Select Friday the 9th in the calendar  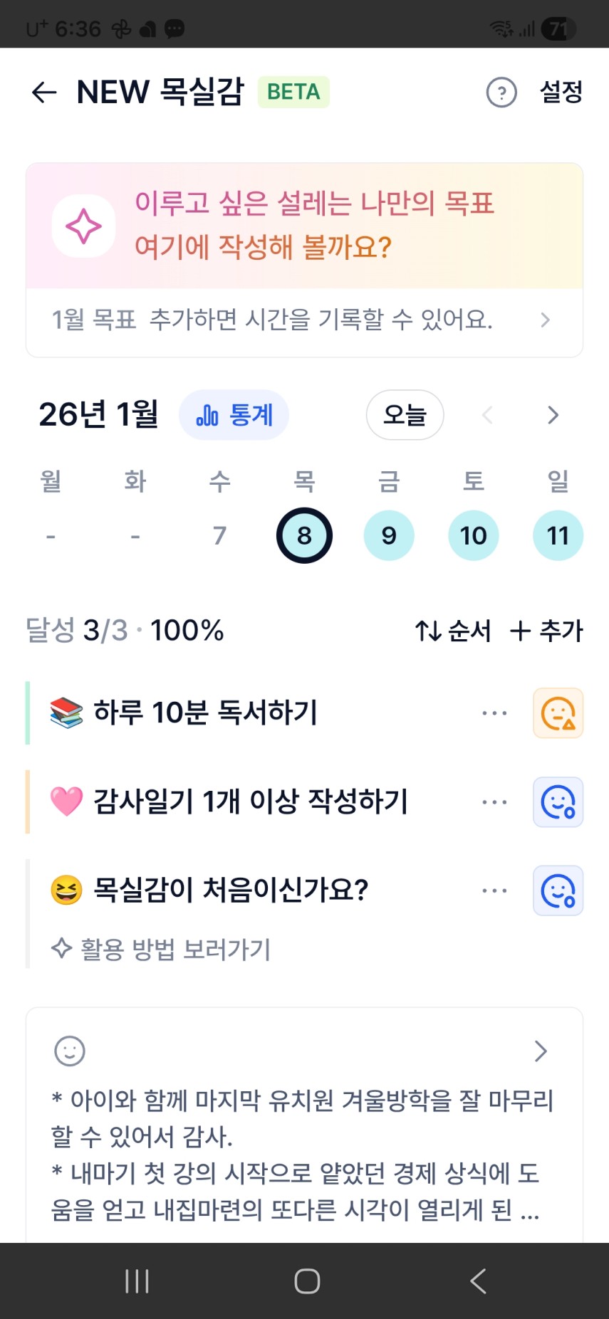pyautogui.click(x=389, y=535)
